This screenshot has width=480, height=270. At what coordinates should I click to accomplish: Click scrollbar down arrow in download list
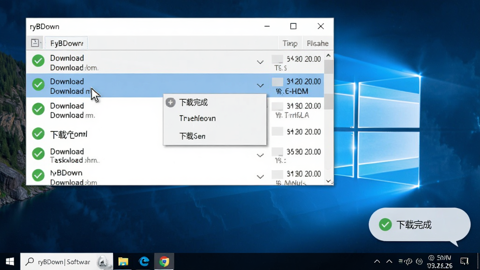tap(329, 181)
